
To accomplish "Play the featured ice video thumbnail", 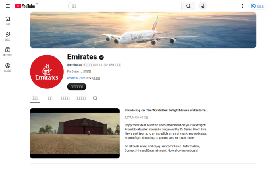I will (x=74, y=133).
